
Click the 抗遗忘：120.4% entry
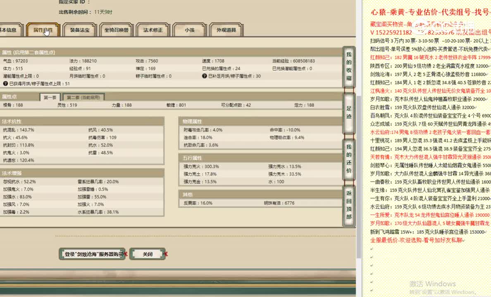pos(19,160)
